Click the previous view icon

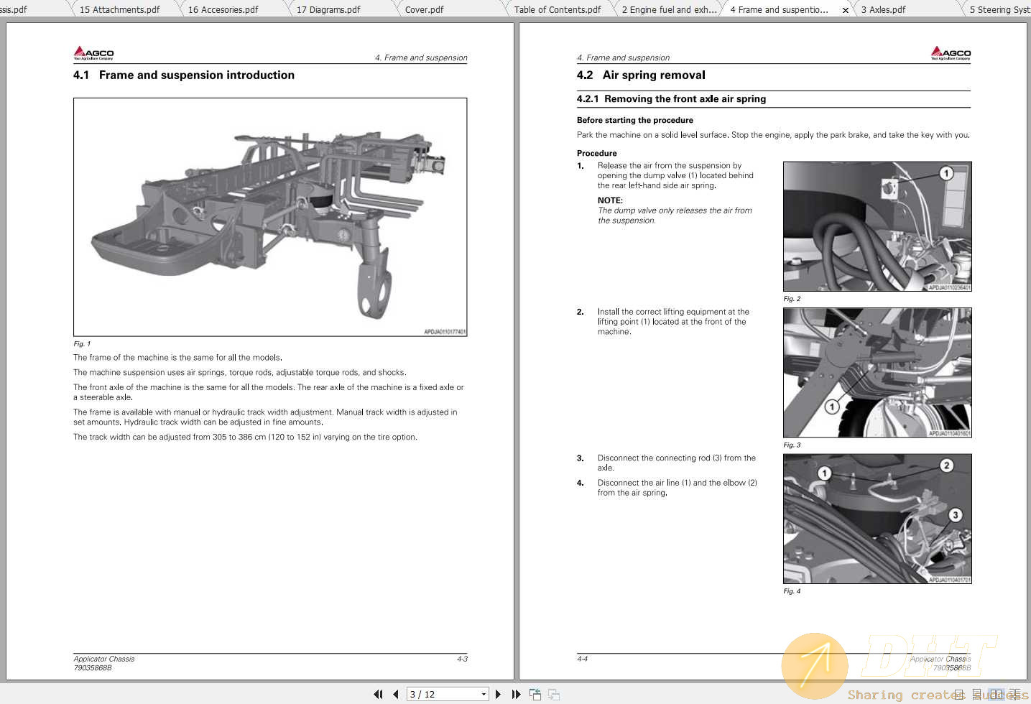pyautogui.click(x=535, y=694)
